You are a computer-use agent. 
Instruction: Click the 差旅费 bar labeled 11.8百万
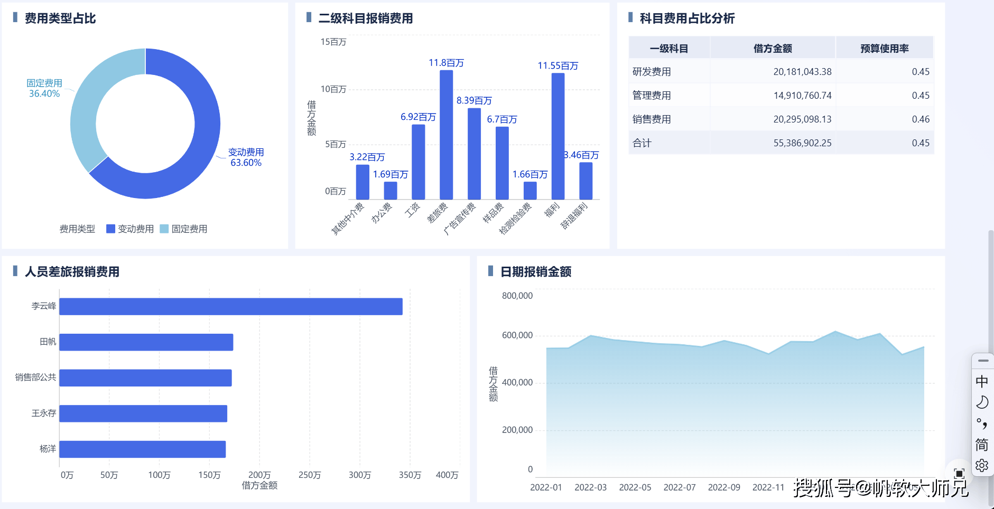pos(446,135)
